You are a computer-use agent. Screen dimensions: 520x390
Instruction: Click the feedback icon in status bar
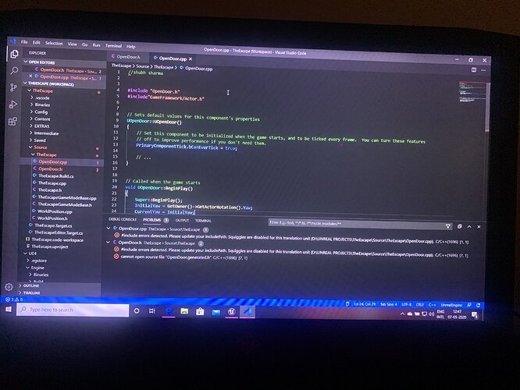(469, 305)
